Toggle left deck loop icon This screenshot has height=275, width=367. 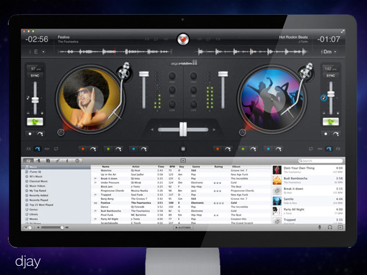(56, 148)
